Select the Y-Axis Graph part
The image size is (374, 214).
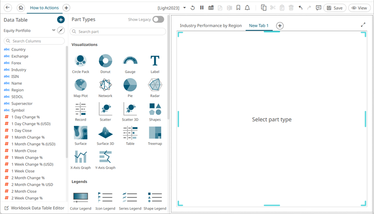pos(105,160)
